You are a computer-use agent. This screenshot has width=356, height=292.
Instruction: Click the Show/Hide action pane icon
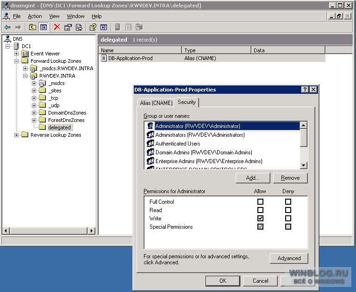pyautogui.click(x=104, y=27)
